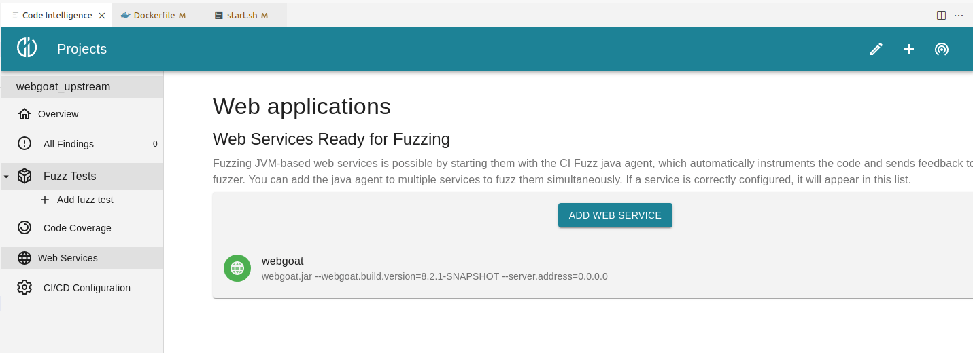Click the Code Coverage circle icon

point(24,228)
